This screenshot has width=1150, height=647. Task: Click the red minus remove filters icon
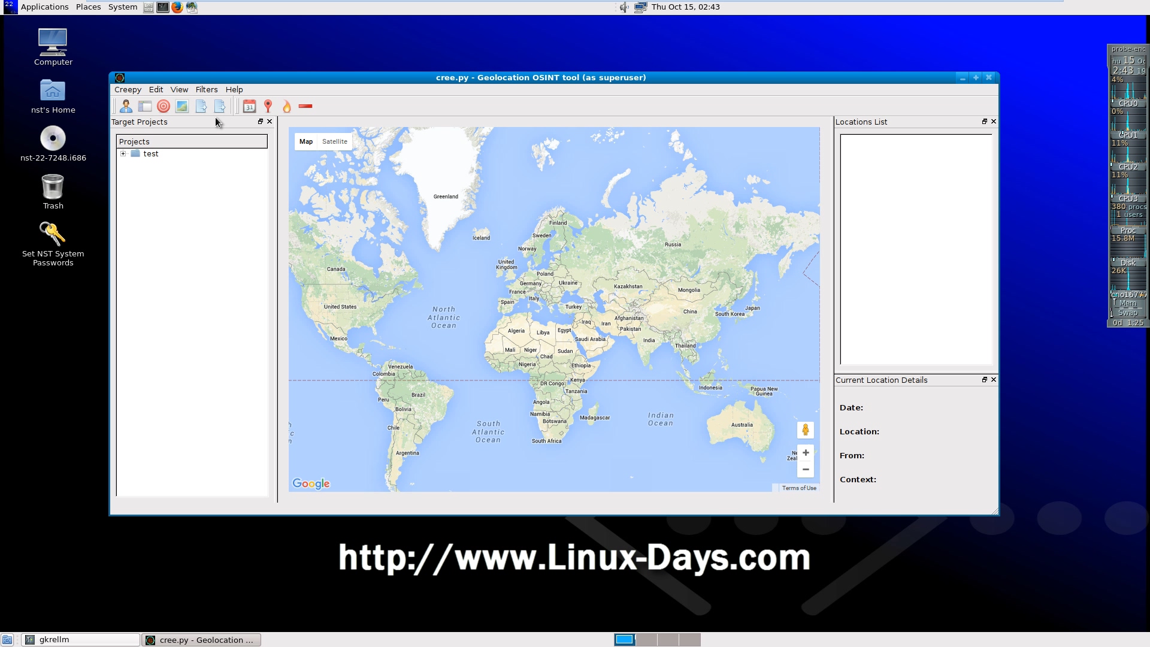[x=305, y=106]
